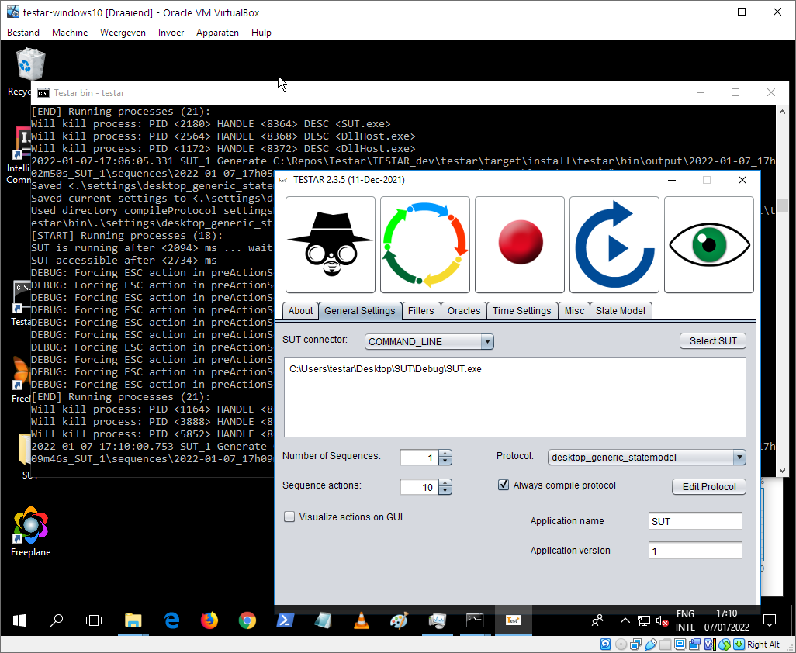This screenshot has width=796, height=653.
Task: Launch VLC media player from the taskbar
Action: (x=361, y=620)
